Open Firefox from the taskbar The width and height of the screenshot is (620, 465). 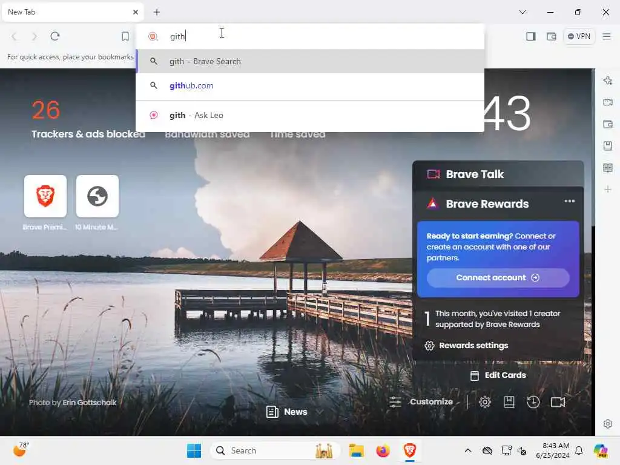[x=383, y=450]
